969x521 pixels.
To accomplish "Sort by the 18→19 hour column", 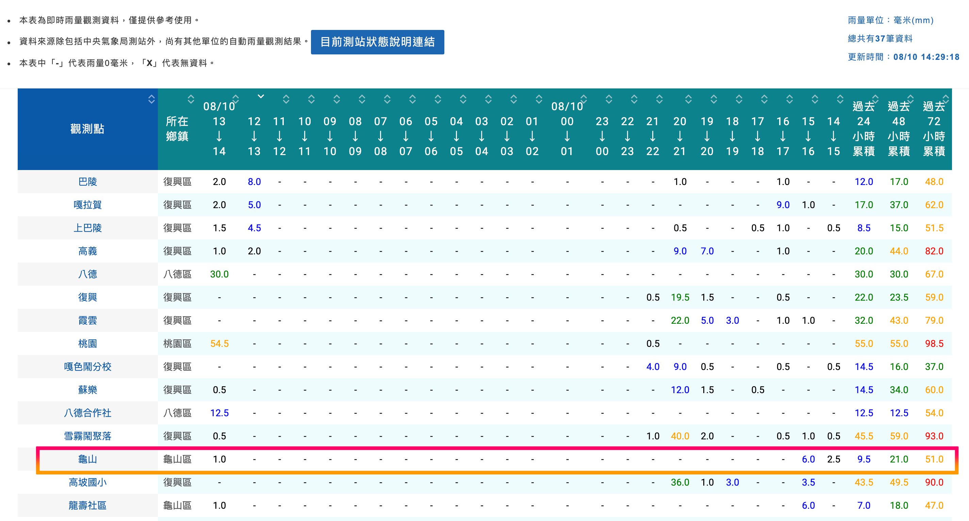I will tap(739, 99).
